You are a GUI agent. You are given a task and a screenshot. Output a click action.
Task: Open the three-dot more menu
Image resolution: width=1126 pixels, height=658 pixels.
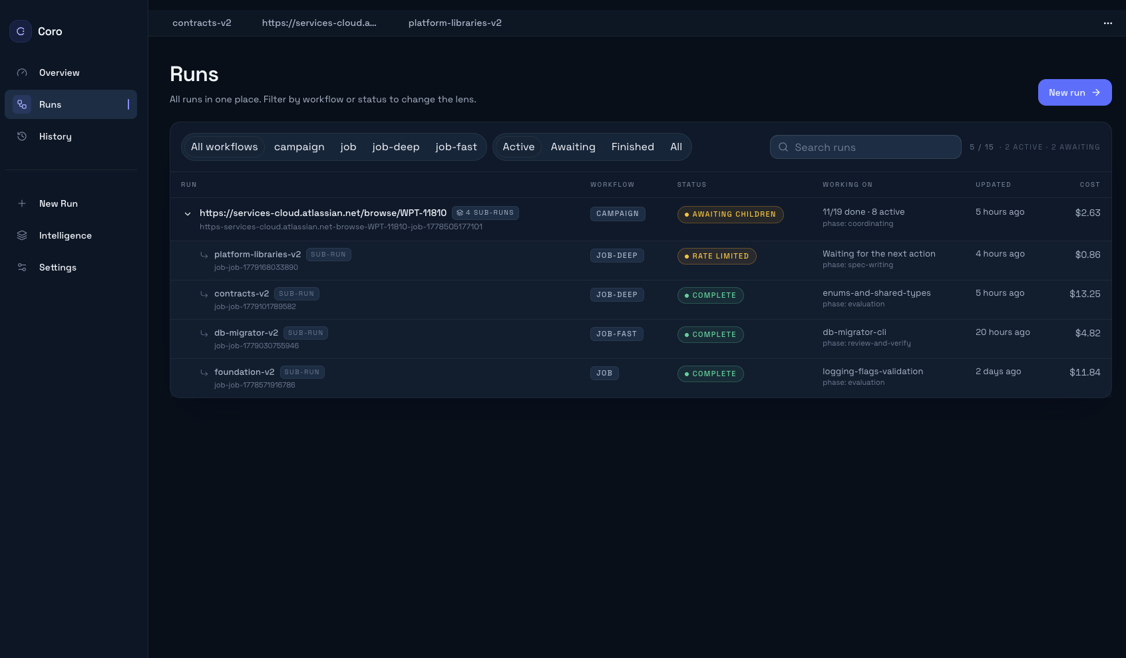coord(1108,23)
